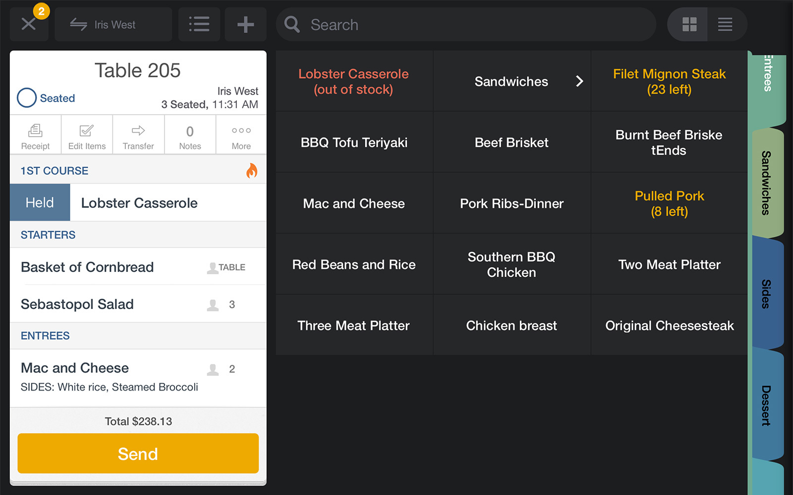793x495 pixels.
Task: Add Filet Mignon Steak to order
Action: (669, 81)
